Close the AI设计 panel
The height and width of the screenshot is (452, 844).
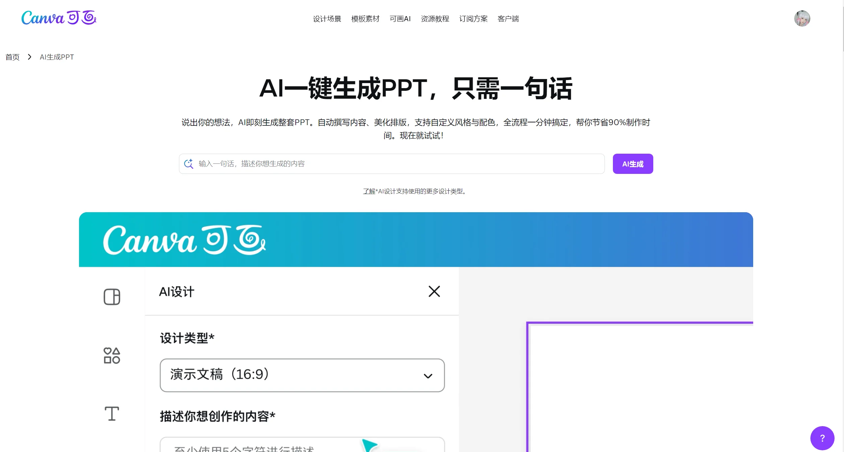click(x=434, y=291)
